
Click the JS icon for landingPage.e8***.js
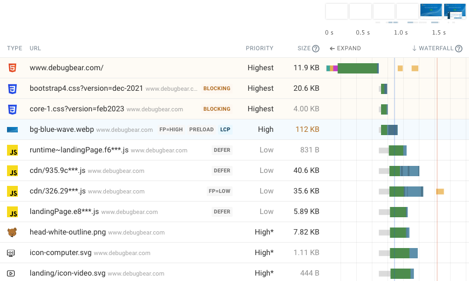pyautogui.click(x=12, y=212)
